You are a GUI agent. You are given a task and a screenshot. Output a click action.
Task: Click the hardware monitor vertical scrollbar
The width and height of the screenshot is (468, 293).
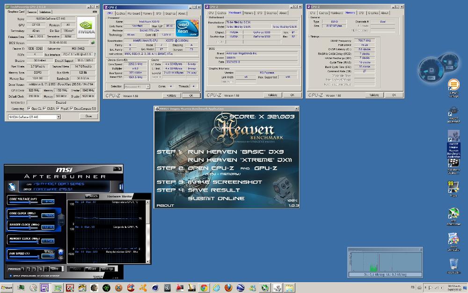[x=147, y=232]
